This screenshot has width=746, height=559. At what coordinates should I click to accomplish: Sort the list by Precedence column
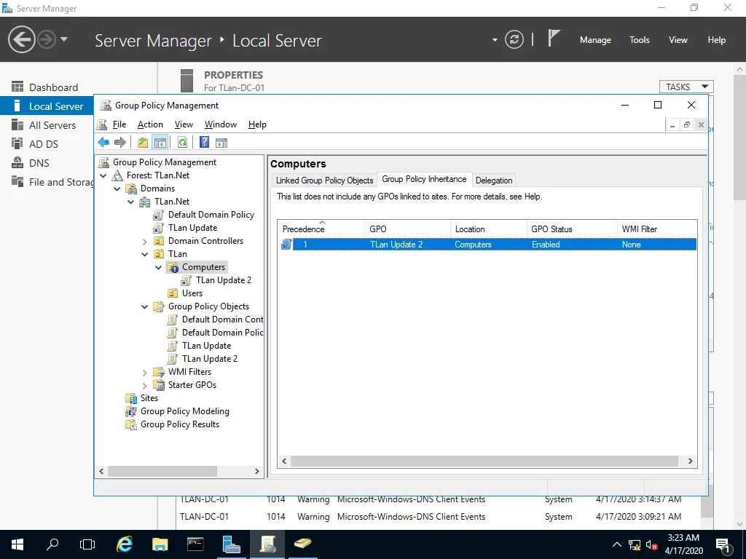[321, 229]
